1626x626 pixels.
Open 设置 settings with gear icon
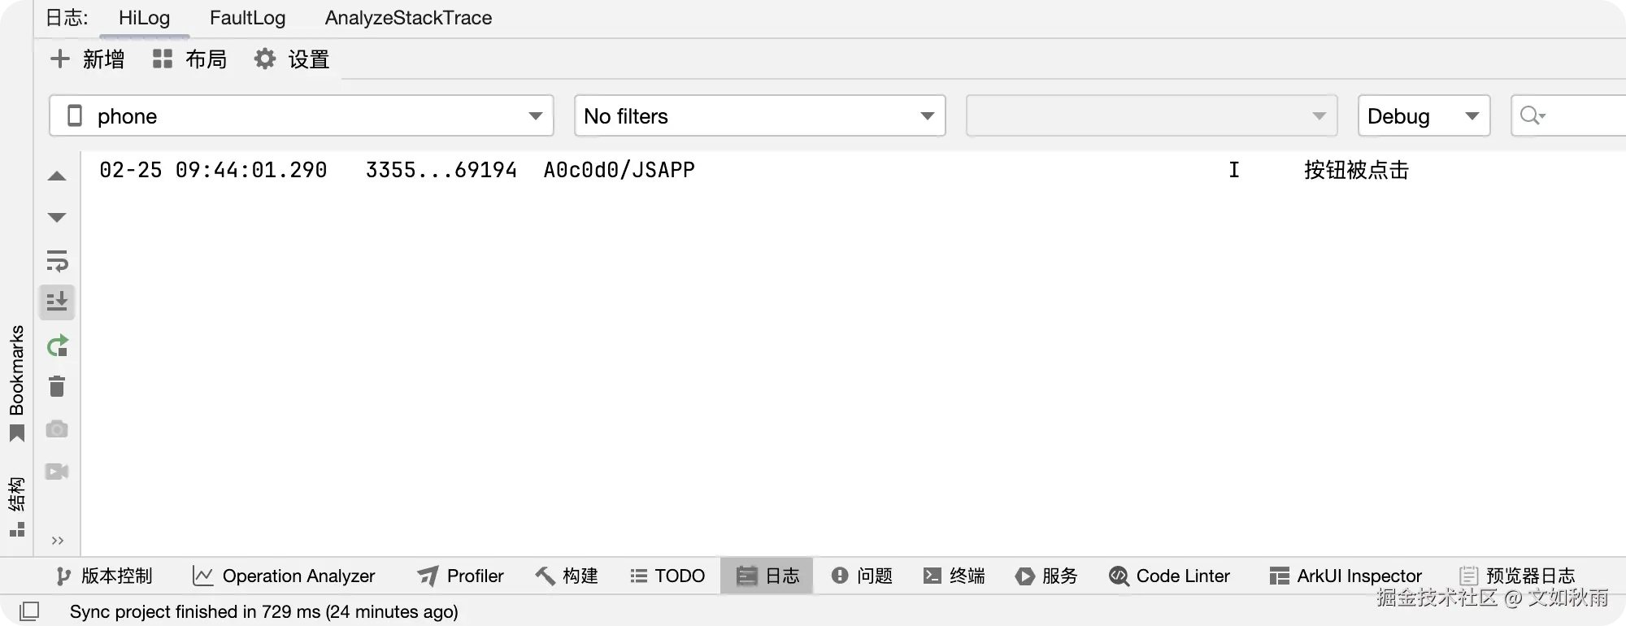[x=291, y=59]
